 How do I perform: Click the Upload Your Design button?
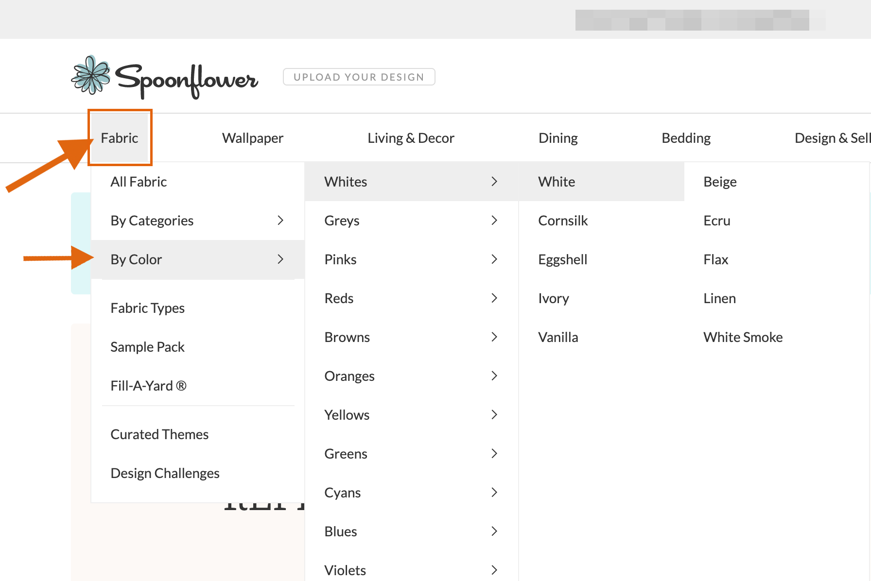click(359, 77)
